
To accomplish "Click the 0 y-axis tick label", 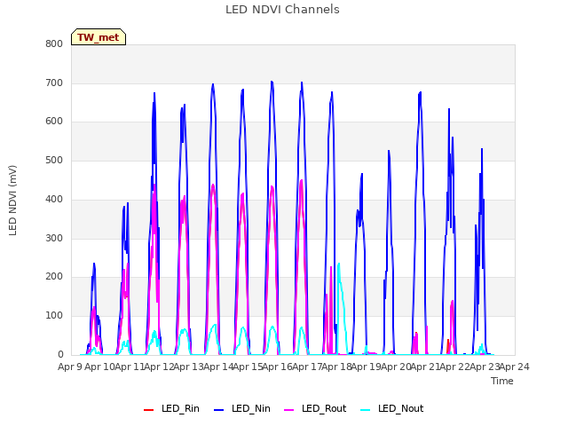I will [x=60, y=355].
